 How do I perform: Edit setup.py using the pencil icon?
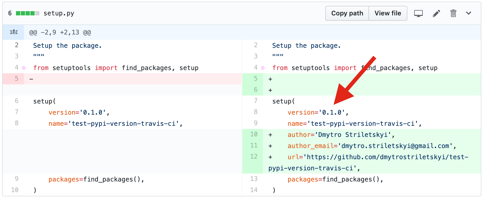[x=436, y=13]
